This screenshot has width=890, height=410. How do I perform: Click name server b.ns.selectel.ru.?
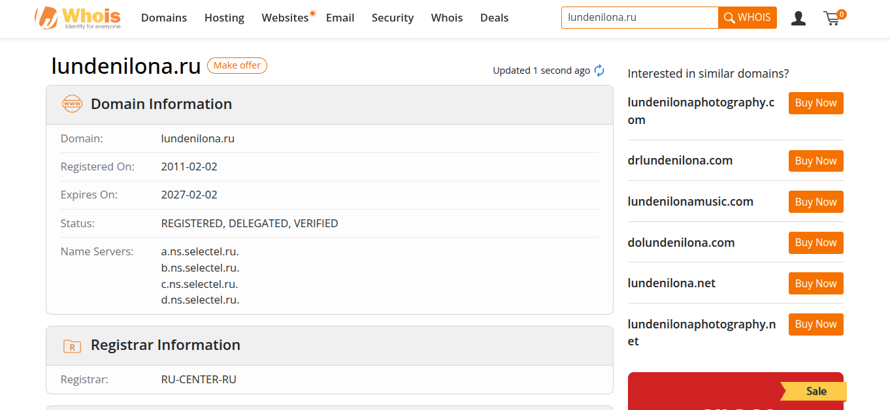click(x=201, y=268)
